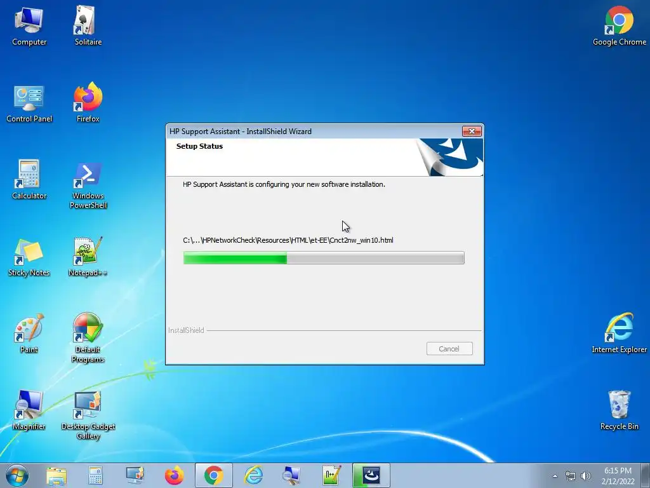
Task: Open the Computer desktop icon
Action: [29, 26]
